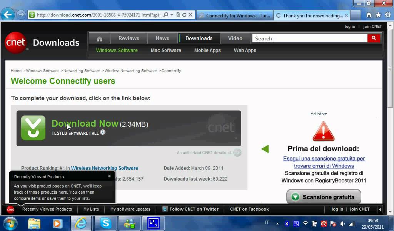This screenshot has height=231, width=394.
Task: Expand the Ad Info dropdown
Action: tap(319, 114)
